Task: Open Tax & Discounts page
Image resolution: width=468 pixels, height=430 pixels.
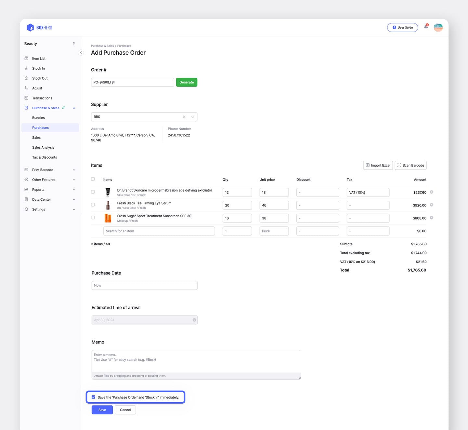Action: (44, 157)
